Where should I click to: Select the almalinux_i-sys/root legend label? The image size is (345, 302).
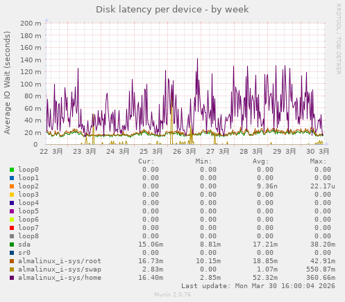(60, 261)
